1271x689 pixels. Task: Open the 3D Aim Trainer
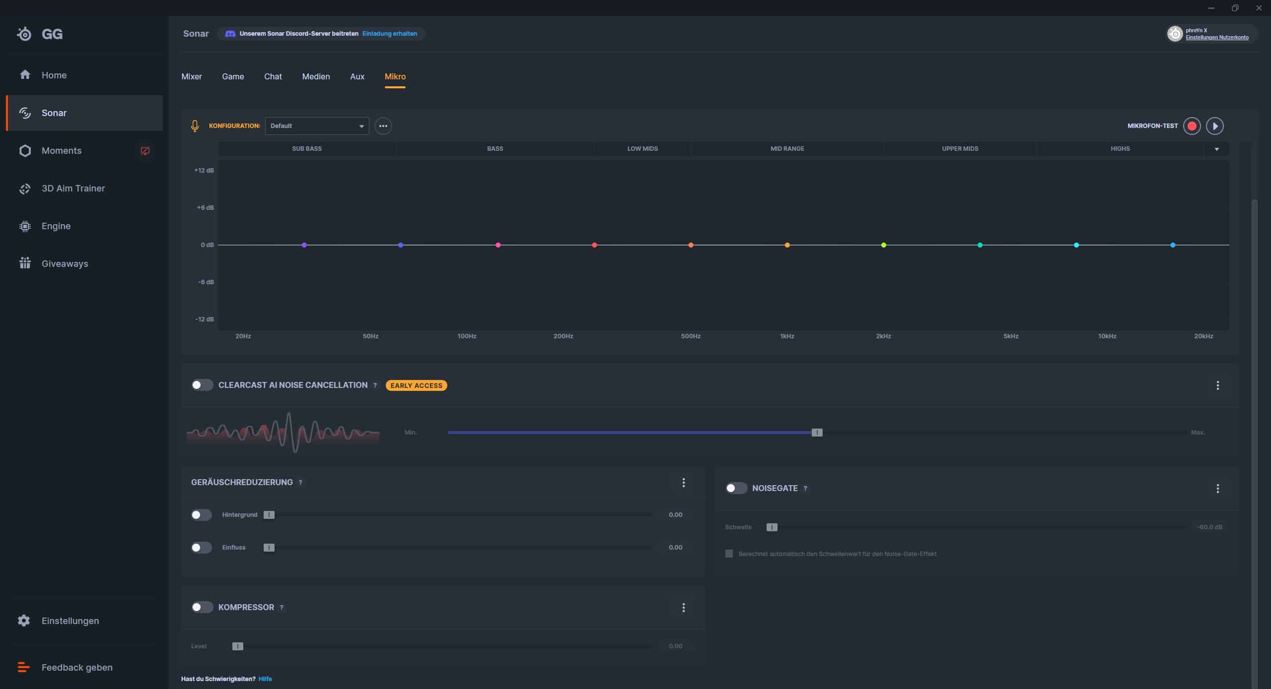click(73, 188)
